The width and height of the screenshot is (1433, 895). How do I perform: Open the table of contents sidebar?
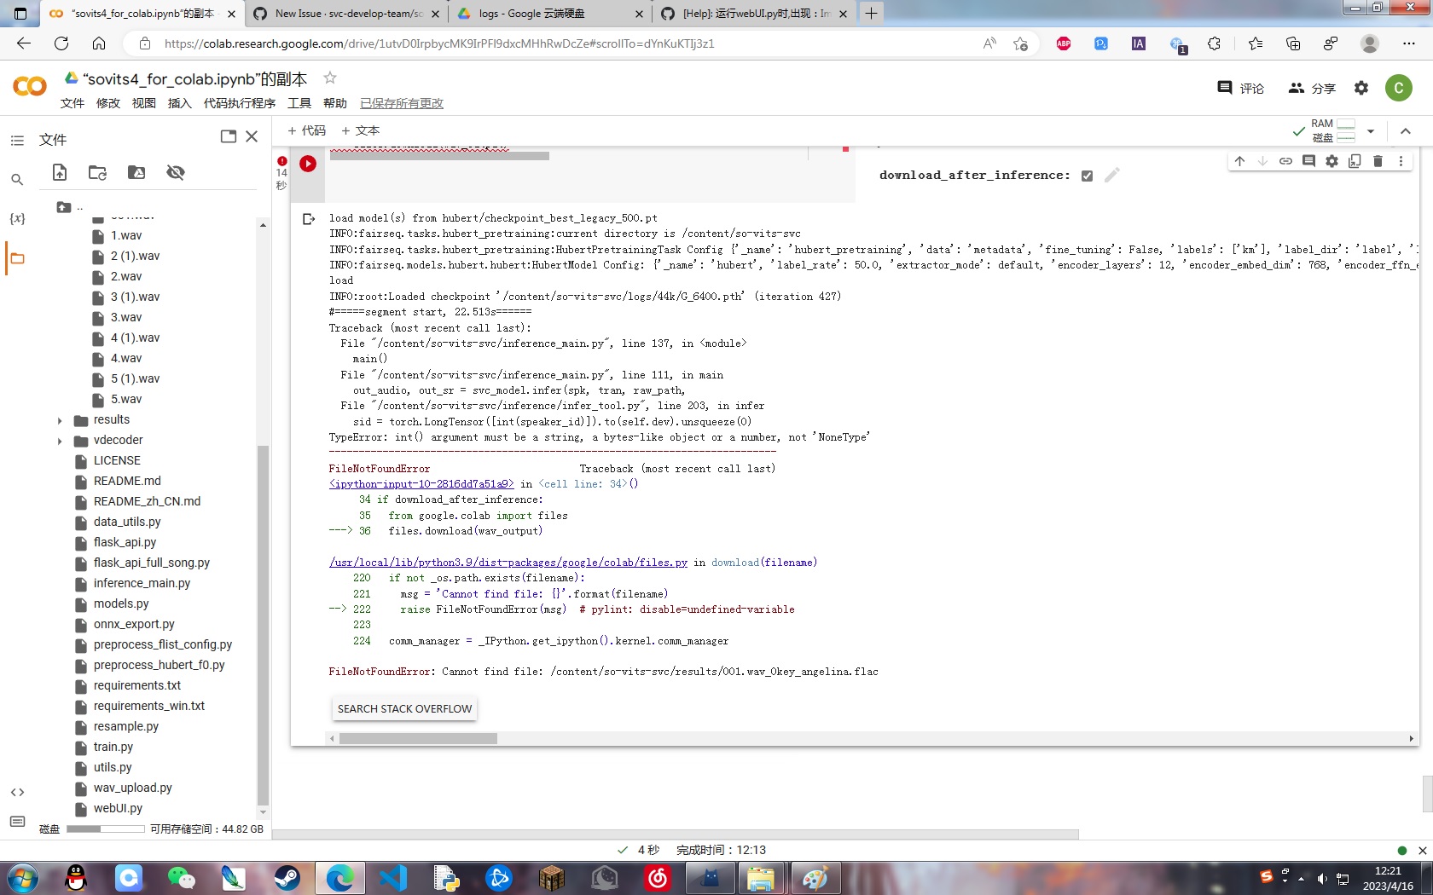(x=17, y=141)
